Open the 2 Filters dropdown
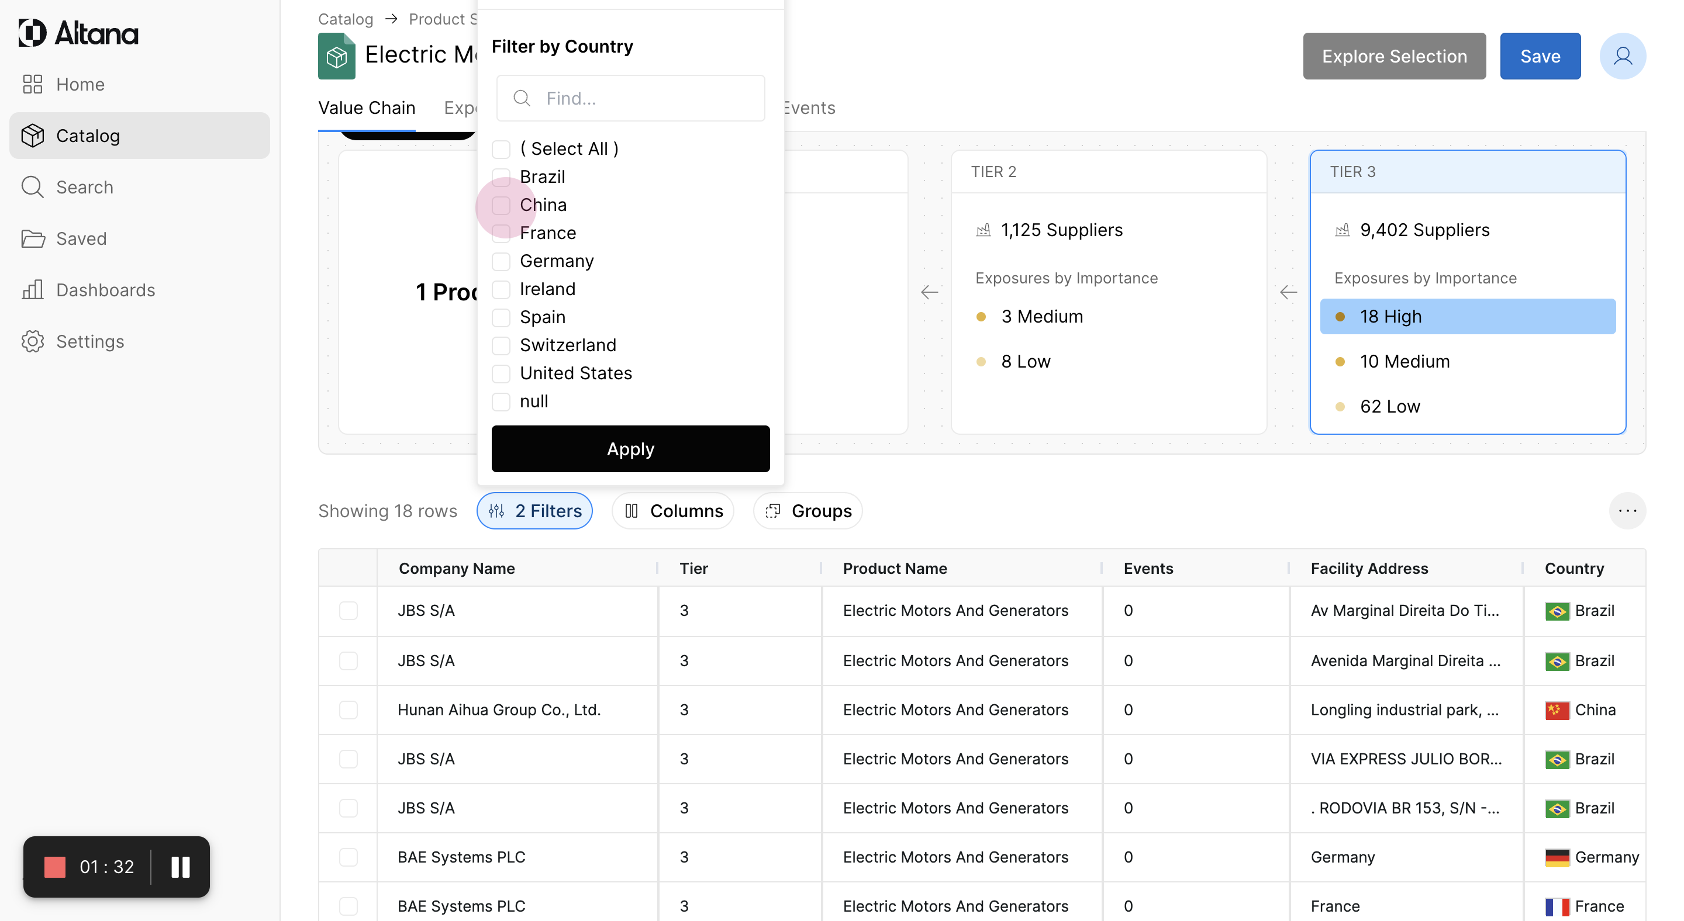Screen dimensions: 1684x921 coord(535,511)
